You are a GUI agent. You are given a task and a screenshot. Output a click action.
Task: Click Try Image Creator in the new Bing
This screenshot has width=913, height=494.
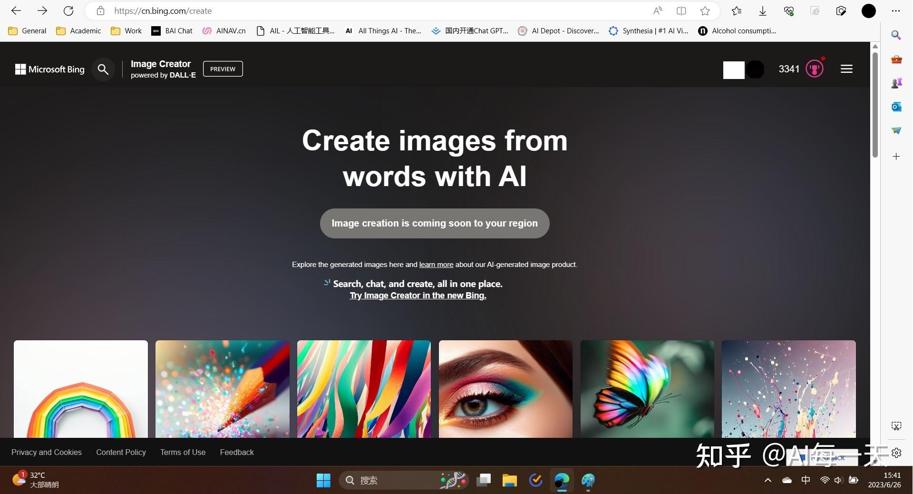click(418, 295)
